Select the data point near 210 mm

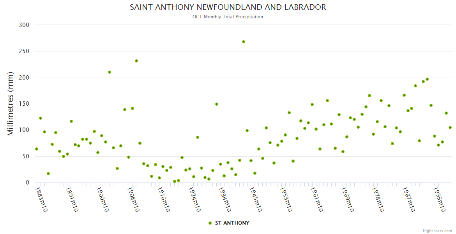(x=110, y=72)
